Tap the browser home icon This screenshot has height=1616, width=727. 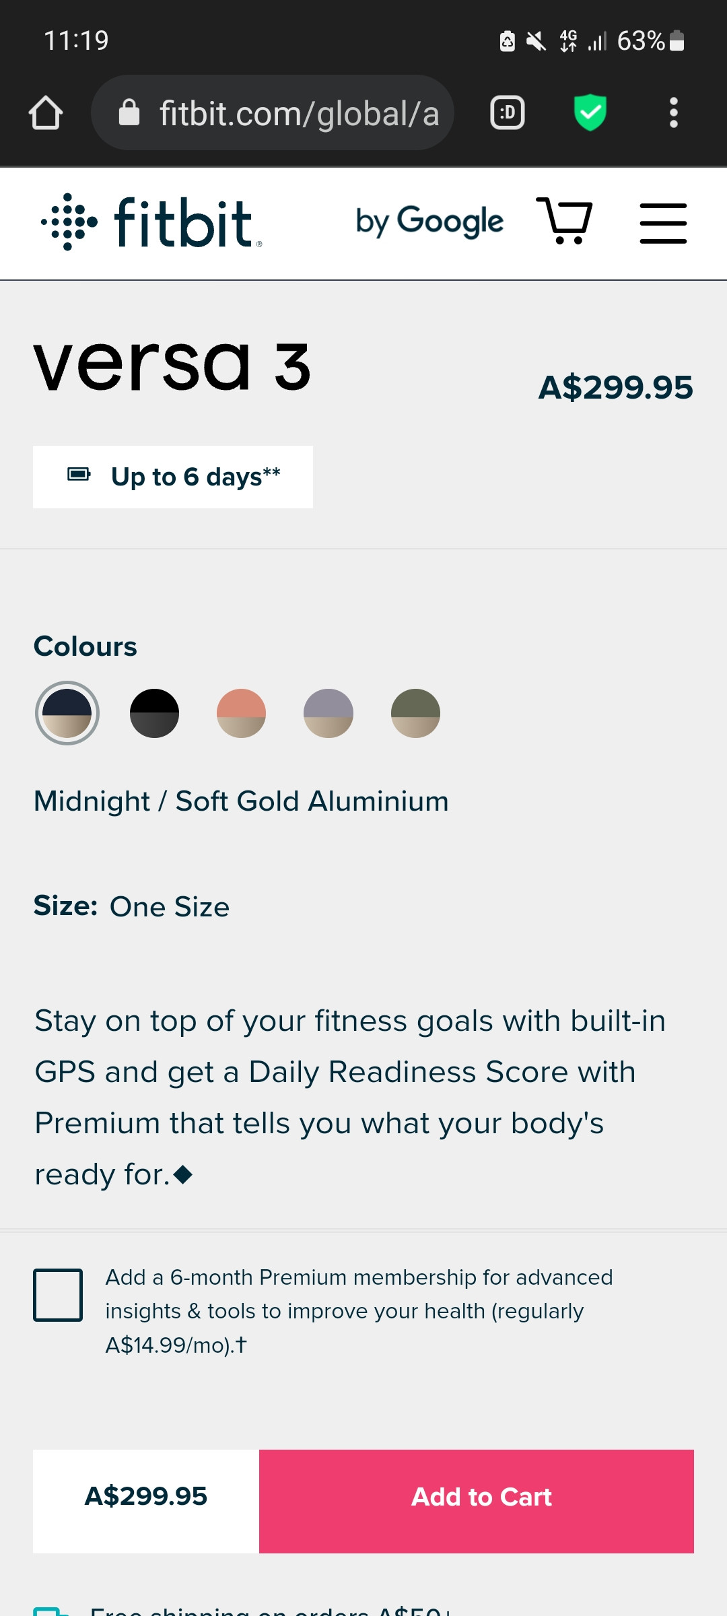tap(46, 112)
